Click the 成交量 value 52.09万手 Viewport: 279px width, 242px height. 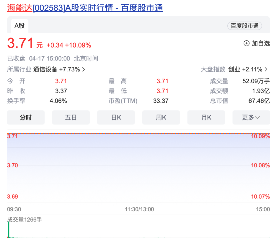click(x=256, y=81)
